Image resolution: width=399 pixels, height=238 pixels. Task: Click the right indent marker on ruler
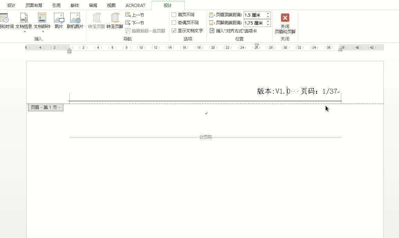(340, 50)
